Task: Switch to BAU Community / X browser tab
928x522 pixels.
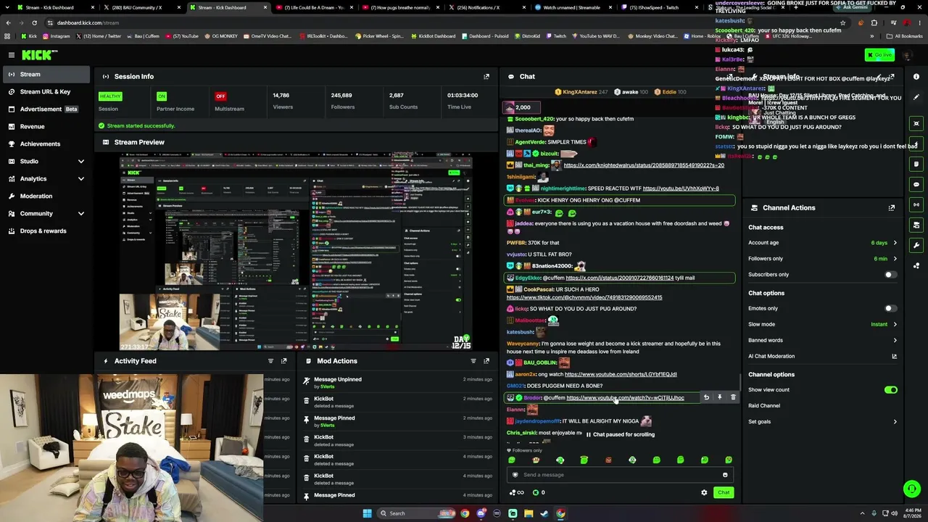Action: tap(142, 7)
